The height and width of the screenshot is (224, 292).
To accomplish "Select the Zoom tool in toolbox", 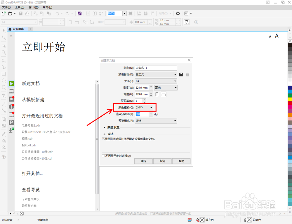I will click(x=4, y=52).
